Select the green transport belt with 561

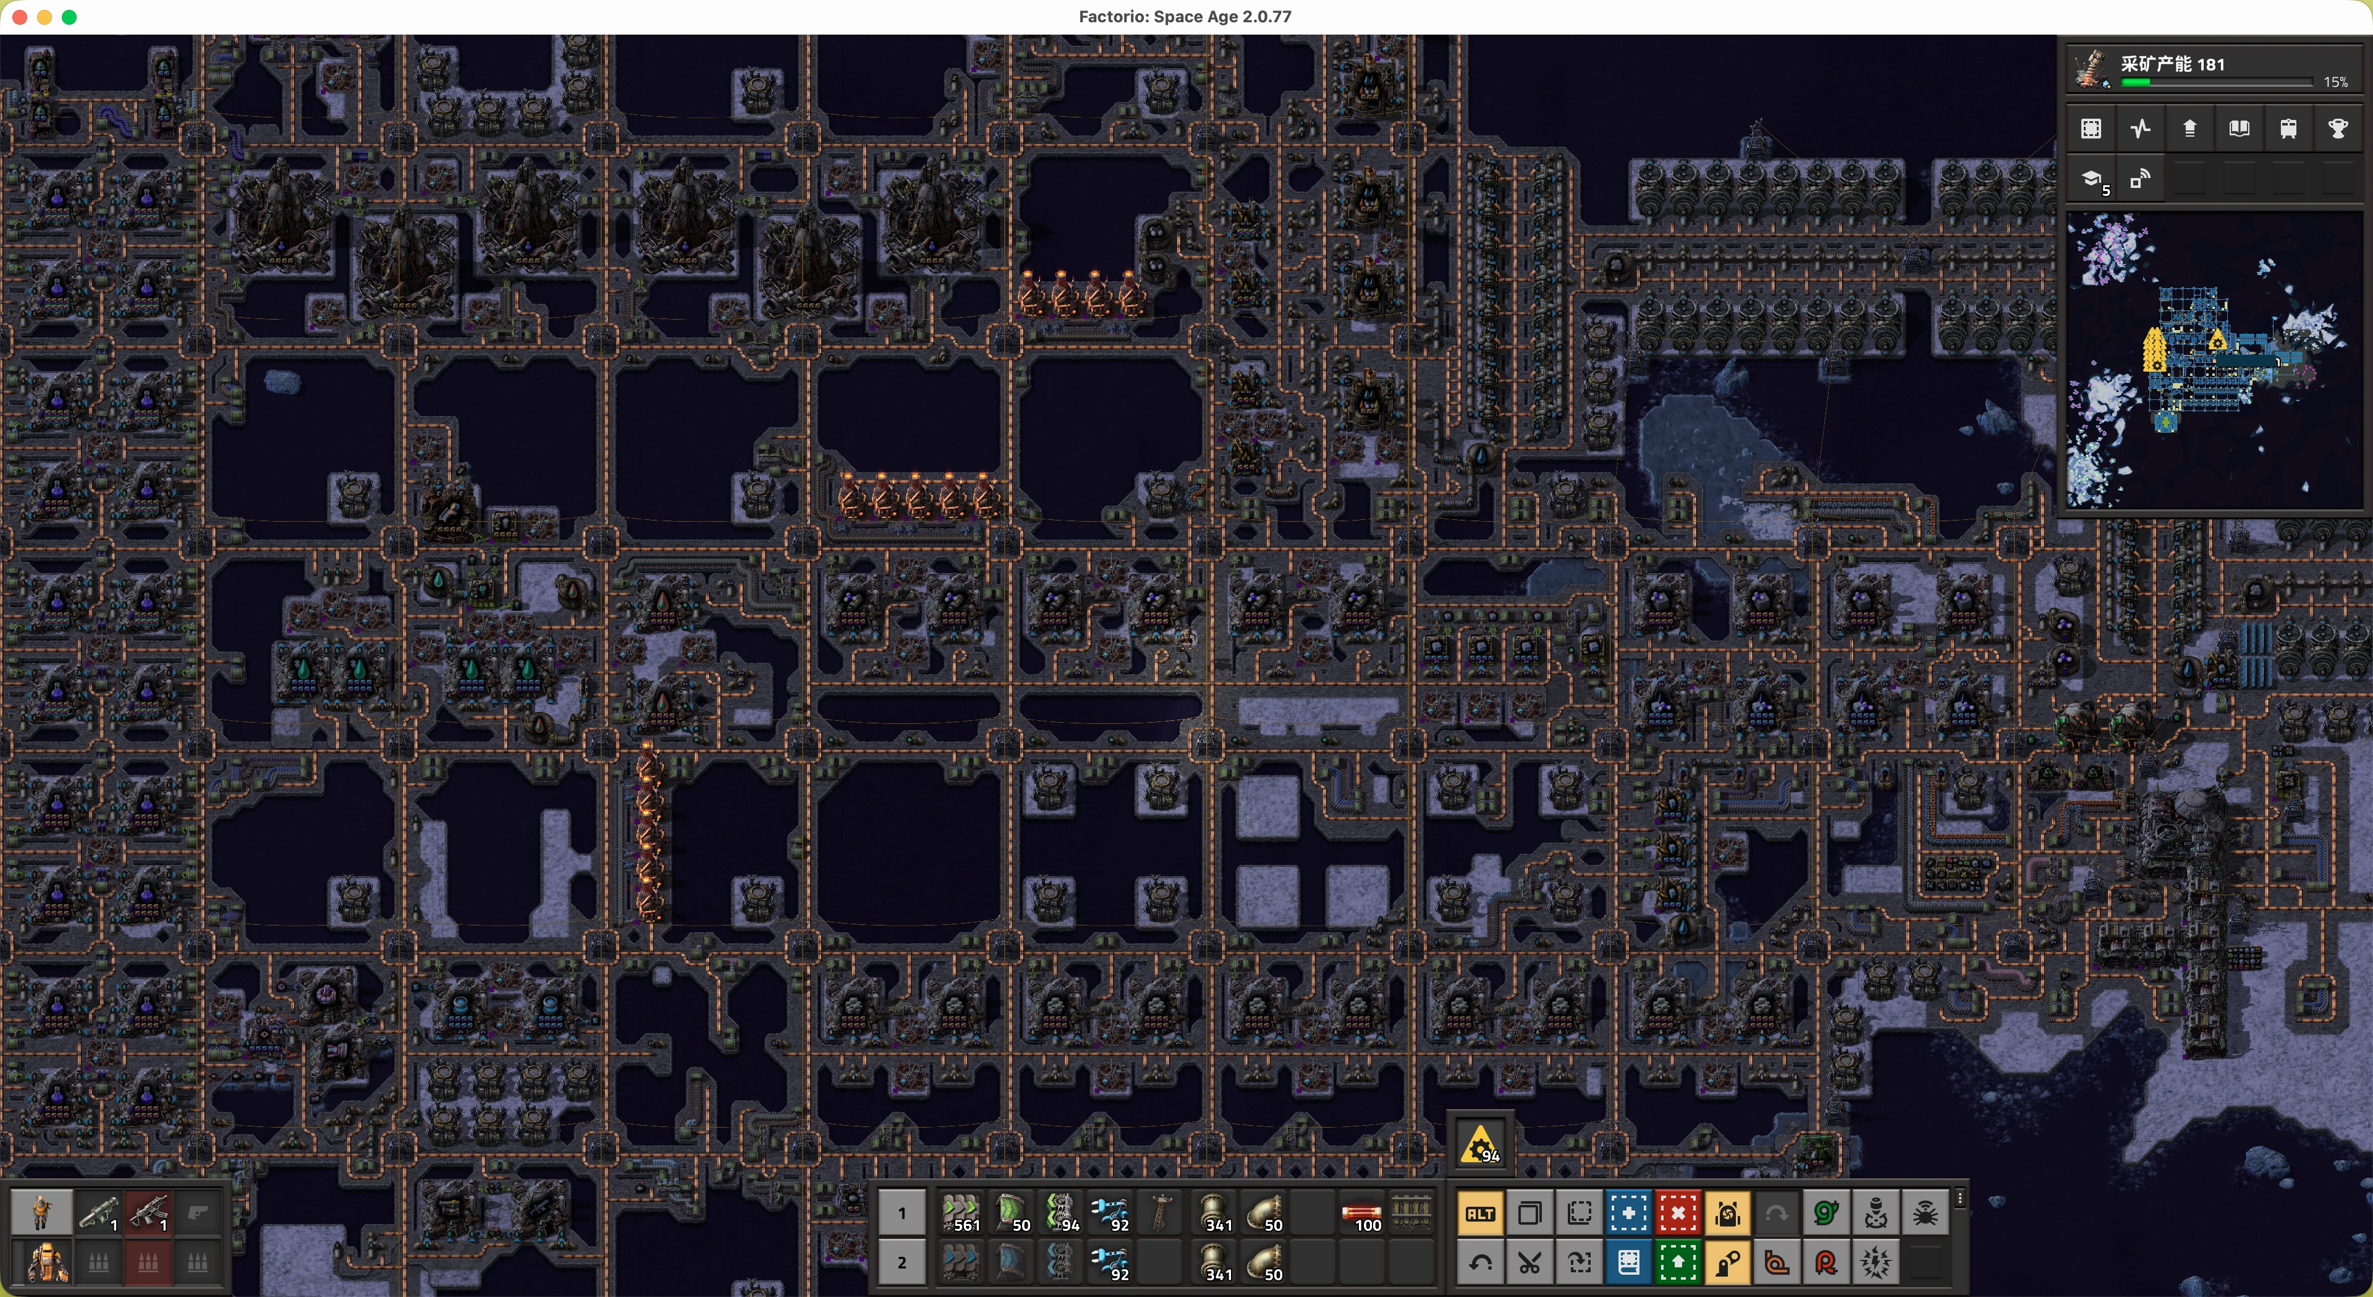[961, 1213]
